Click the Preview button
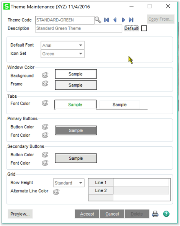 point(20,214)
